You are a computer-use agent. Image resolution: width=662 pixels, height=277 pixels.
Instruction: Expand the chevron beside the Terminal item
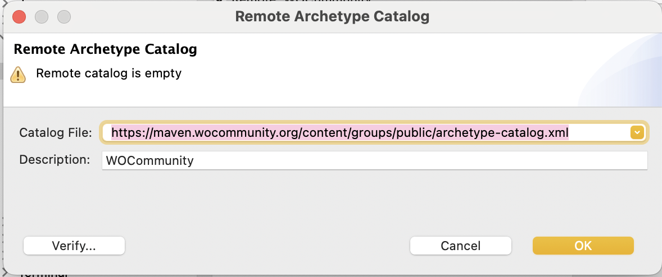tap(4, 273)
